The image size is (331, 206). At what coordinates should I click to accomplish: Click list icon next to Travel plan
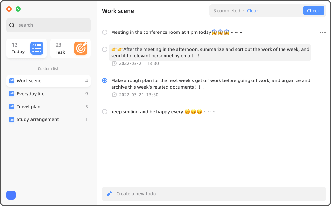(12, 107)
